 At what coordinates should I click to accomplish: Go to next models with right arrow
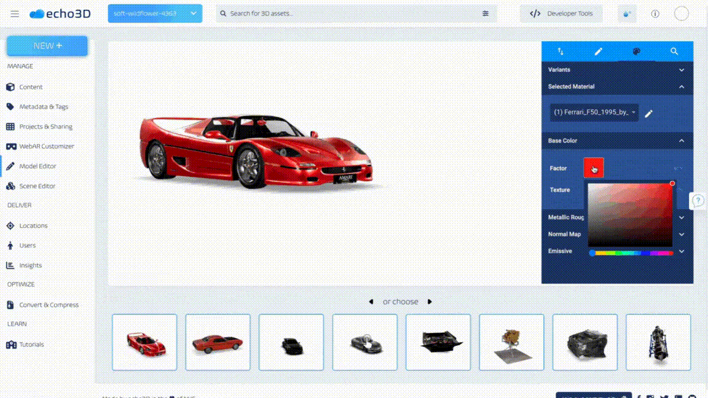tap(430, 302)
